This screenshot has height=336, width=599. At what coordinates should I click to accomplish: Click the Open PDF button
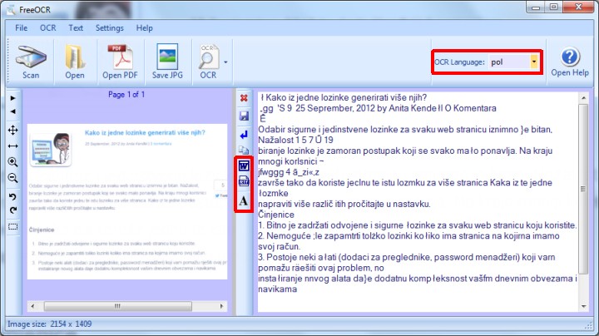tap(118, 61)
